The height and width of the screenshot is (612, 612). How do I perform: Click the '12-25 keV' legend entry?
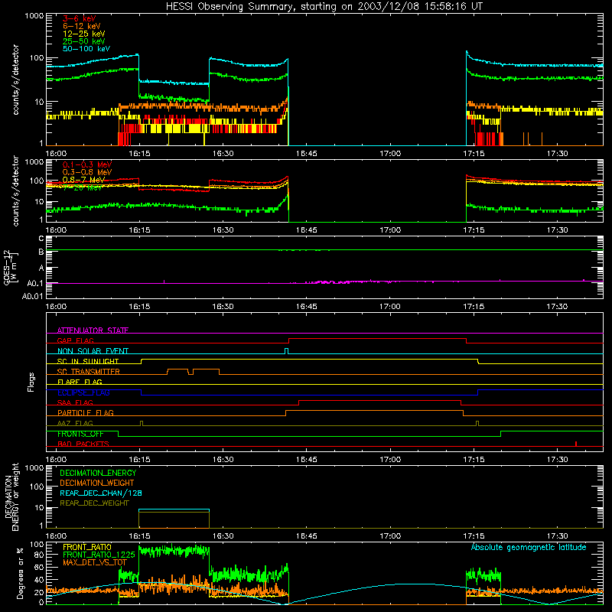[x=83, y=34]
